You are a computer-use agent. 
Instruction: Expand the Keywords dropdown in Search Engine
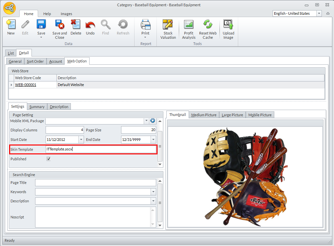(153, 192)
